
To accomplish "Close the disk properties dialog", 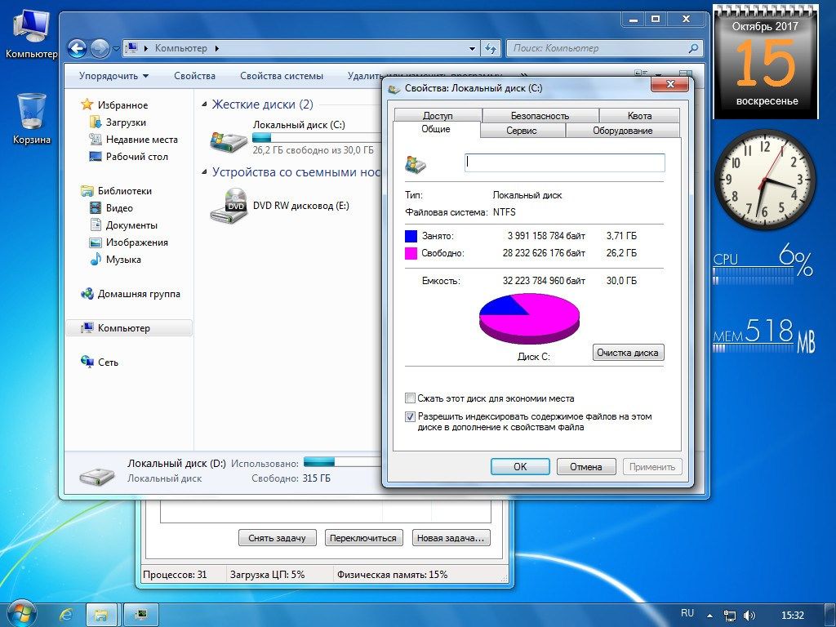I will [671, 84].
